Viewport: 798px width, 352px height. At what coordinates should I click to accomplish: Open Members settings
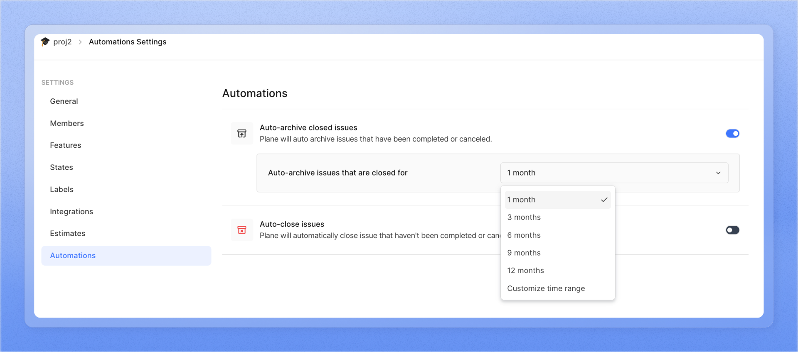pyautogui.click(x=126, y=123)
